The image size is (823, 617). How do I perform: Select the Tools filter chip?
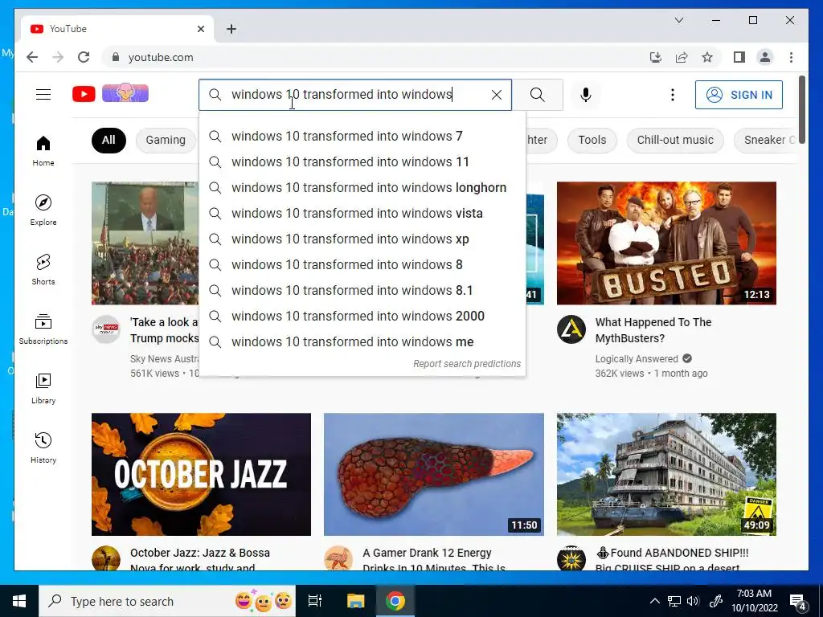(x=592, y=140)
